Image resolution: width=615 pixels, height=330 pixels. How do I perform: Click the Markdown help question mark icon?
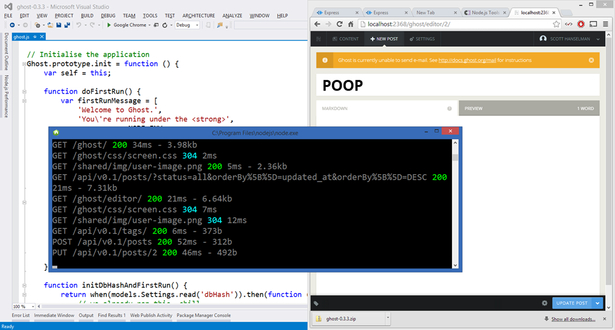[449, 108]
